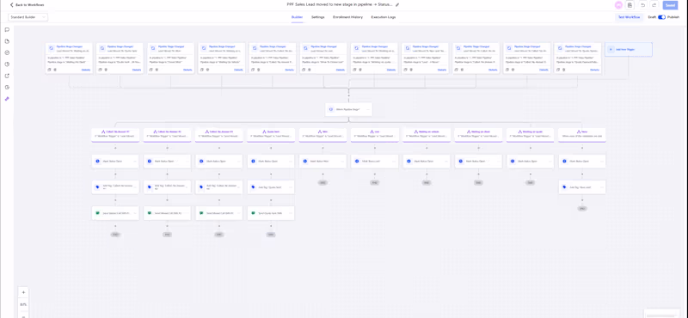
Task: Click the Saved button
Action: [670, 5]
